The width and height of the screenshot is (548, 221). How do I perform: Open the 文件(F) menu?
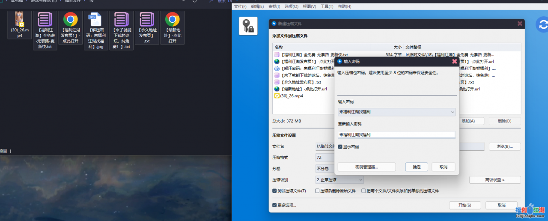point(240,6)
